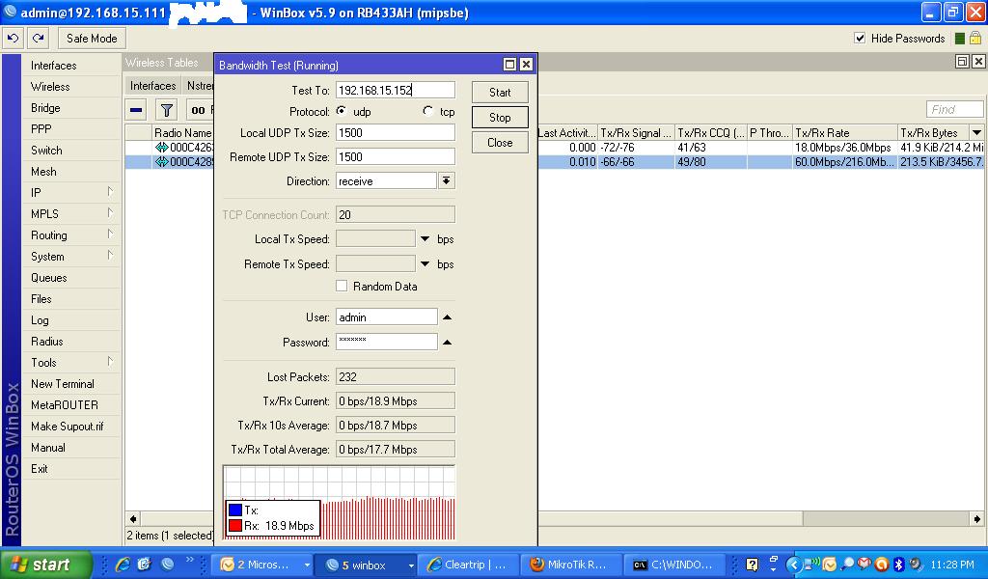The height and width of the screenshot is (579, 988).
Task: Uncheck the Hide Passwords checkbox
Action: [859, 39]
